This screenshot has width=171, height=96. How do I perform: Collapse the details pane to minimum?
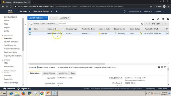pyautogui.click(x=159, y=67)
